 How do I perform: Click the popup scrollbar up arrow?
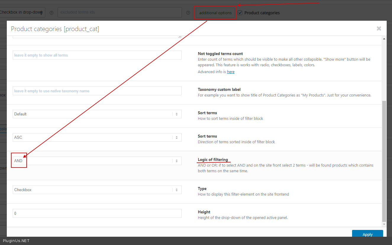click(x=384, y=39)
